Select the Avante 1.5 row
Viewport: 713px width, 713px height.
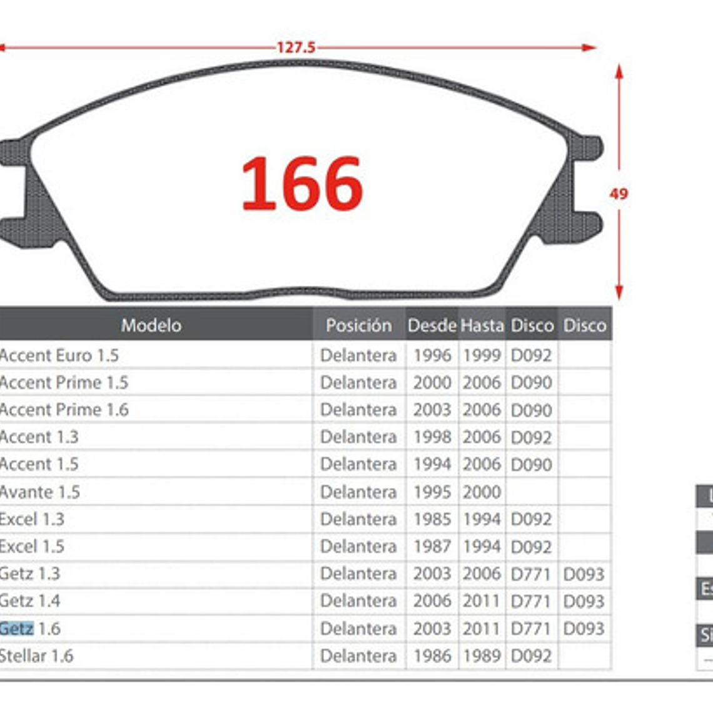tap(41, 492)
